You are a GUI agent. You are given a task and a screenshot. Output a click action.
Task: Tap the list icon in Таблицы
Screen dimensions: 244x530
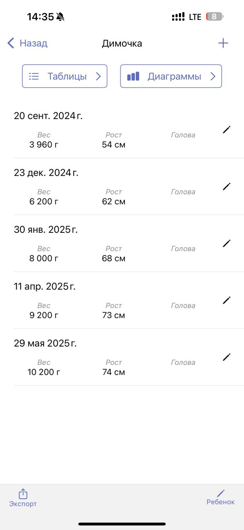point(34,76)
